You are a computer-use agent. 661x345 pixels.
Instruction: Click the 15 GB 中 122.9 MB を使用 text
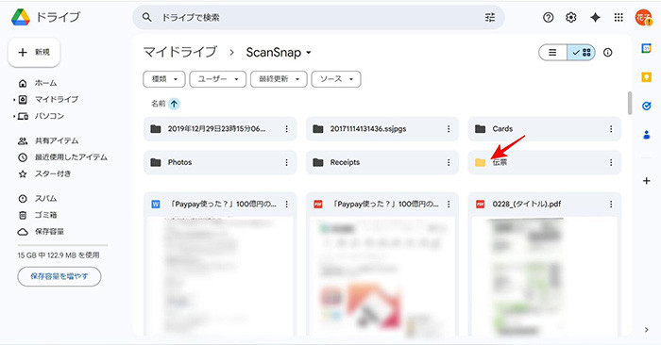(x=59, y=255)
